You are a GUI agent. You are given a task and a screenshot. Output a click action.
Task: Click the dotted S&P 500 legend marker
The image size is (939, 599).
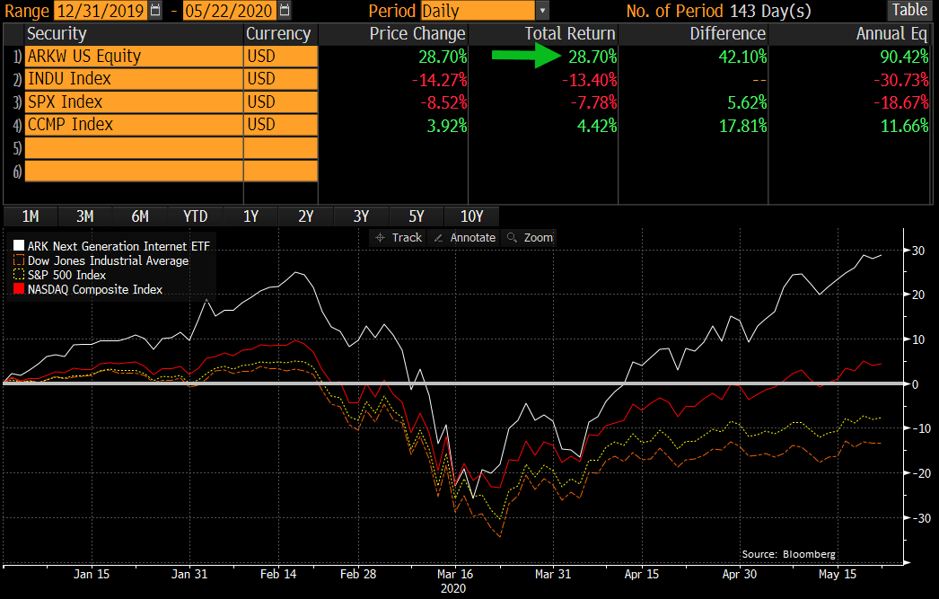18,275
